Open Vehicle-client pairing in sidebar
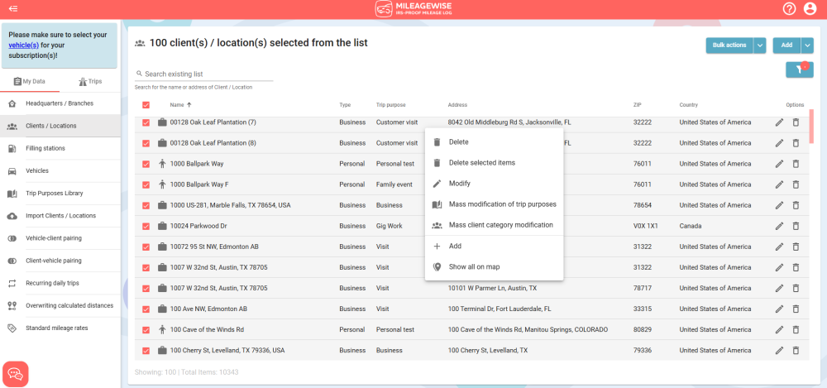 click(60, 238)
